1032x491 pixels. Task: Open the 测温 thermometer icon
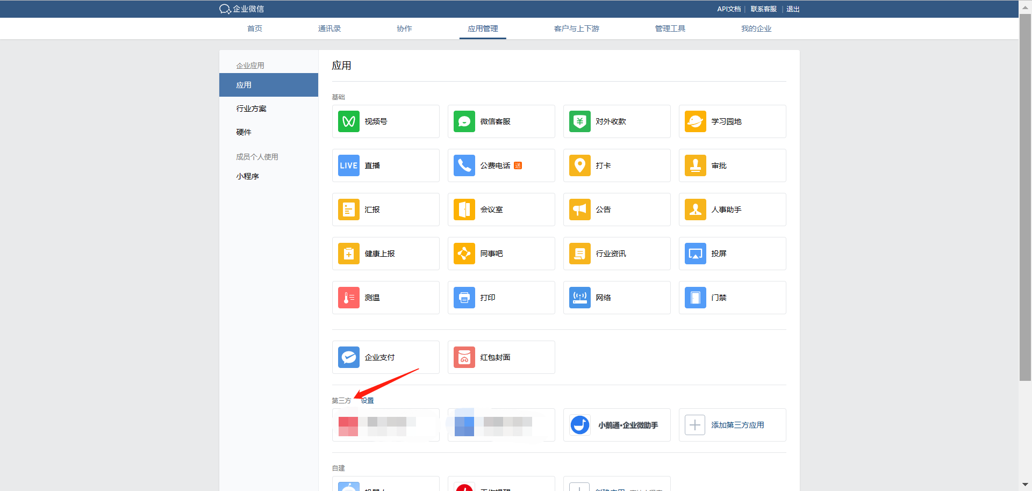pos(349,298)
